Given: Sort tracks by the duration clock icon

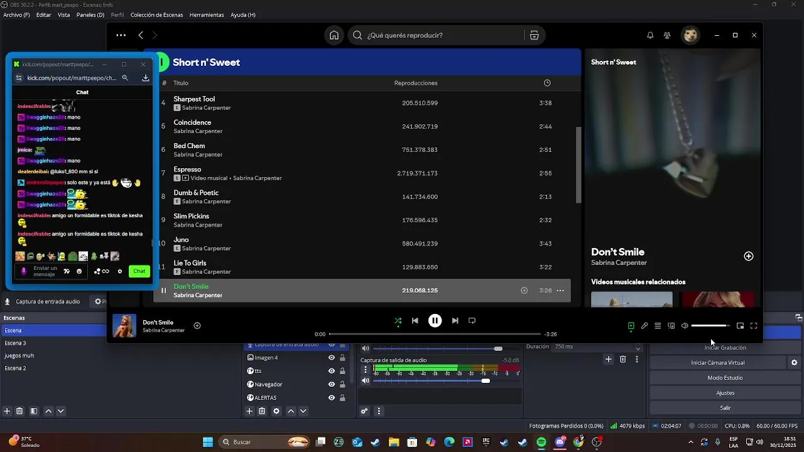Looking at the screenshot, I should [547, 83].
